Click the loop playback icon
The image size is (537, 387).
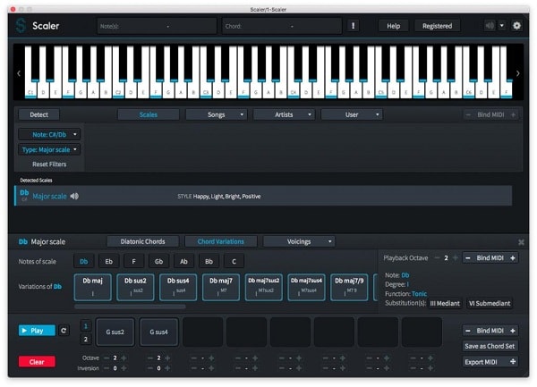64,331
